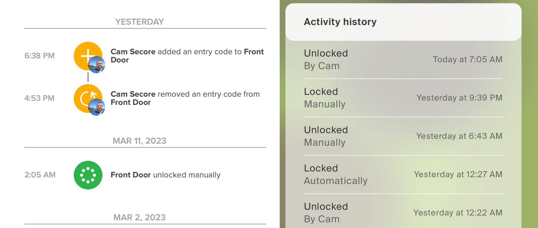
Task: Open Unlocked By Cam entry at 12:22 AM
Action: (403, 213)
